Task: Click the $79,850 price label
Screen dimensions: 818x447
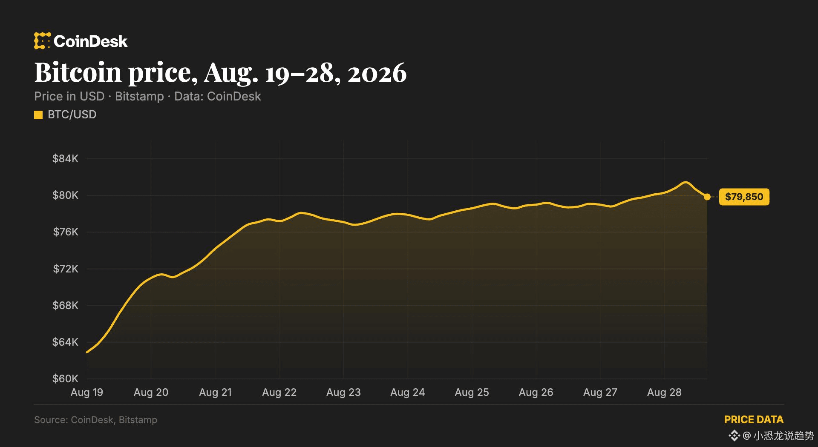Action: pos(744,197)
